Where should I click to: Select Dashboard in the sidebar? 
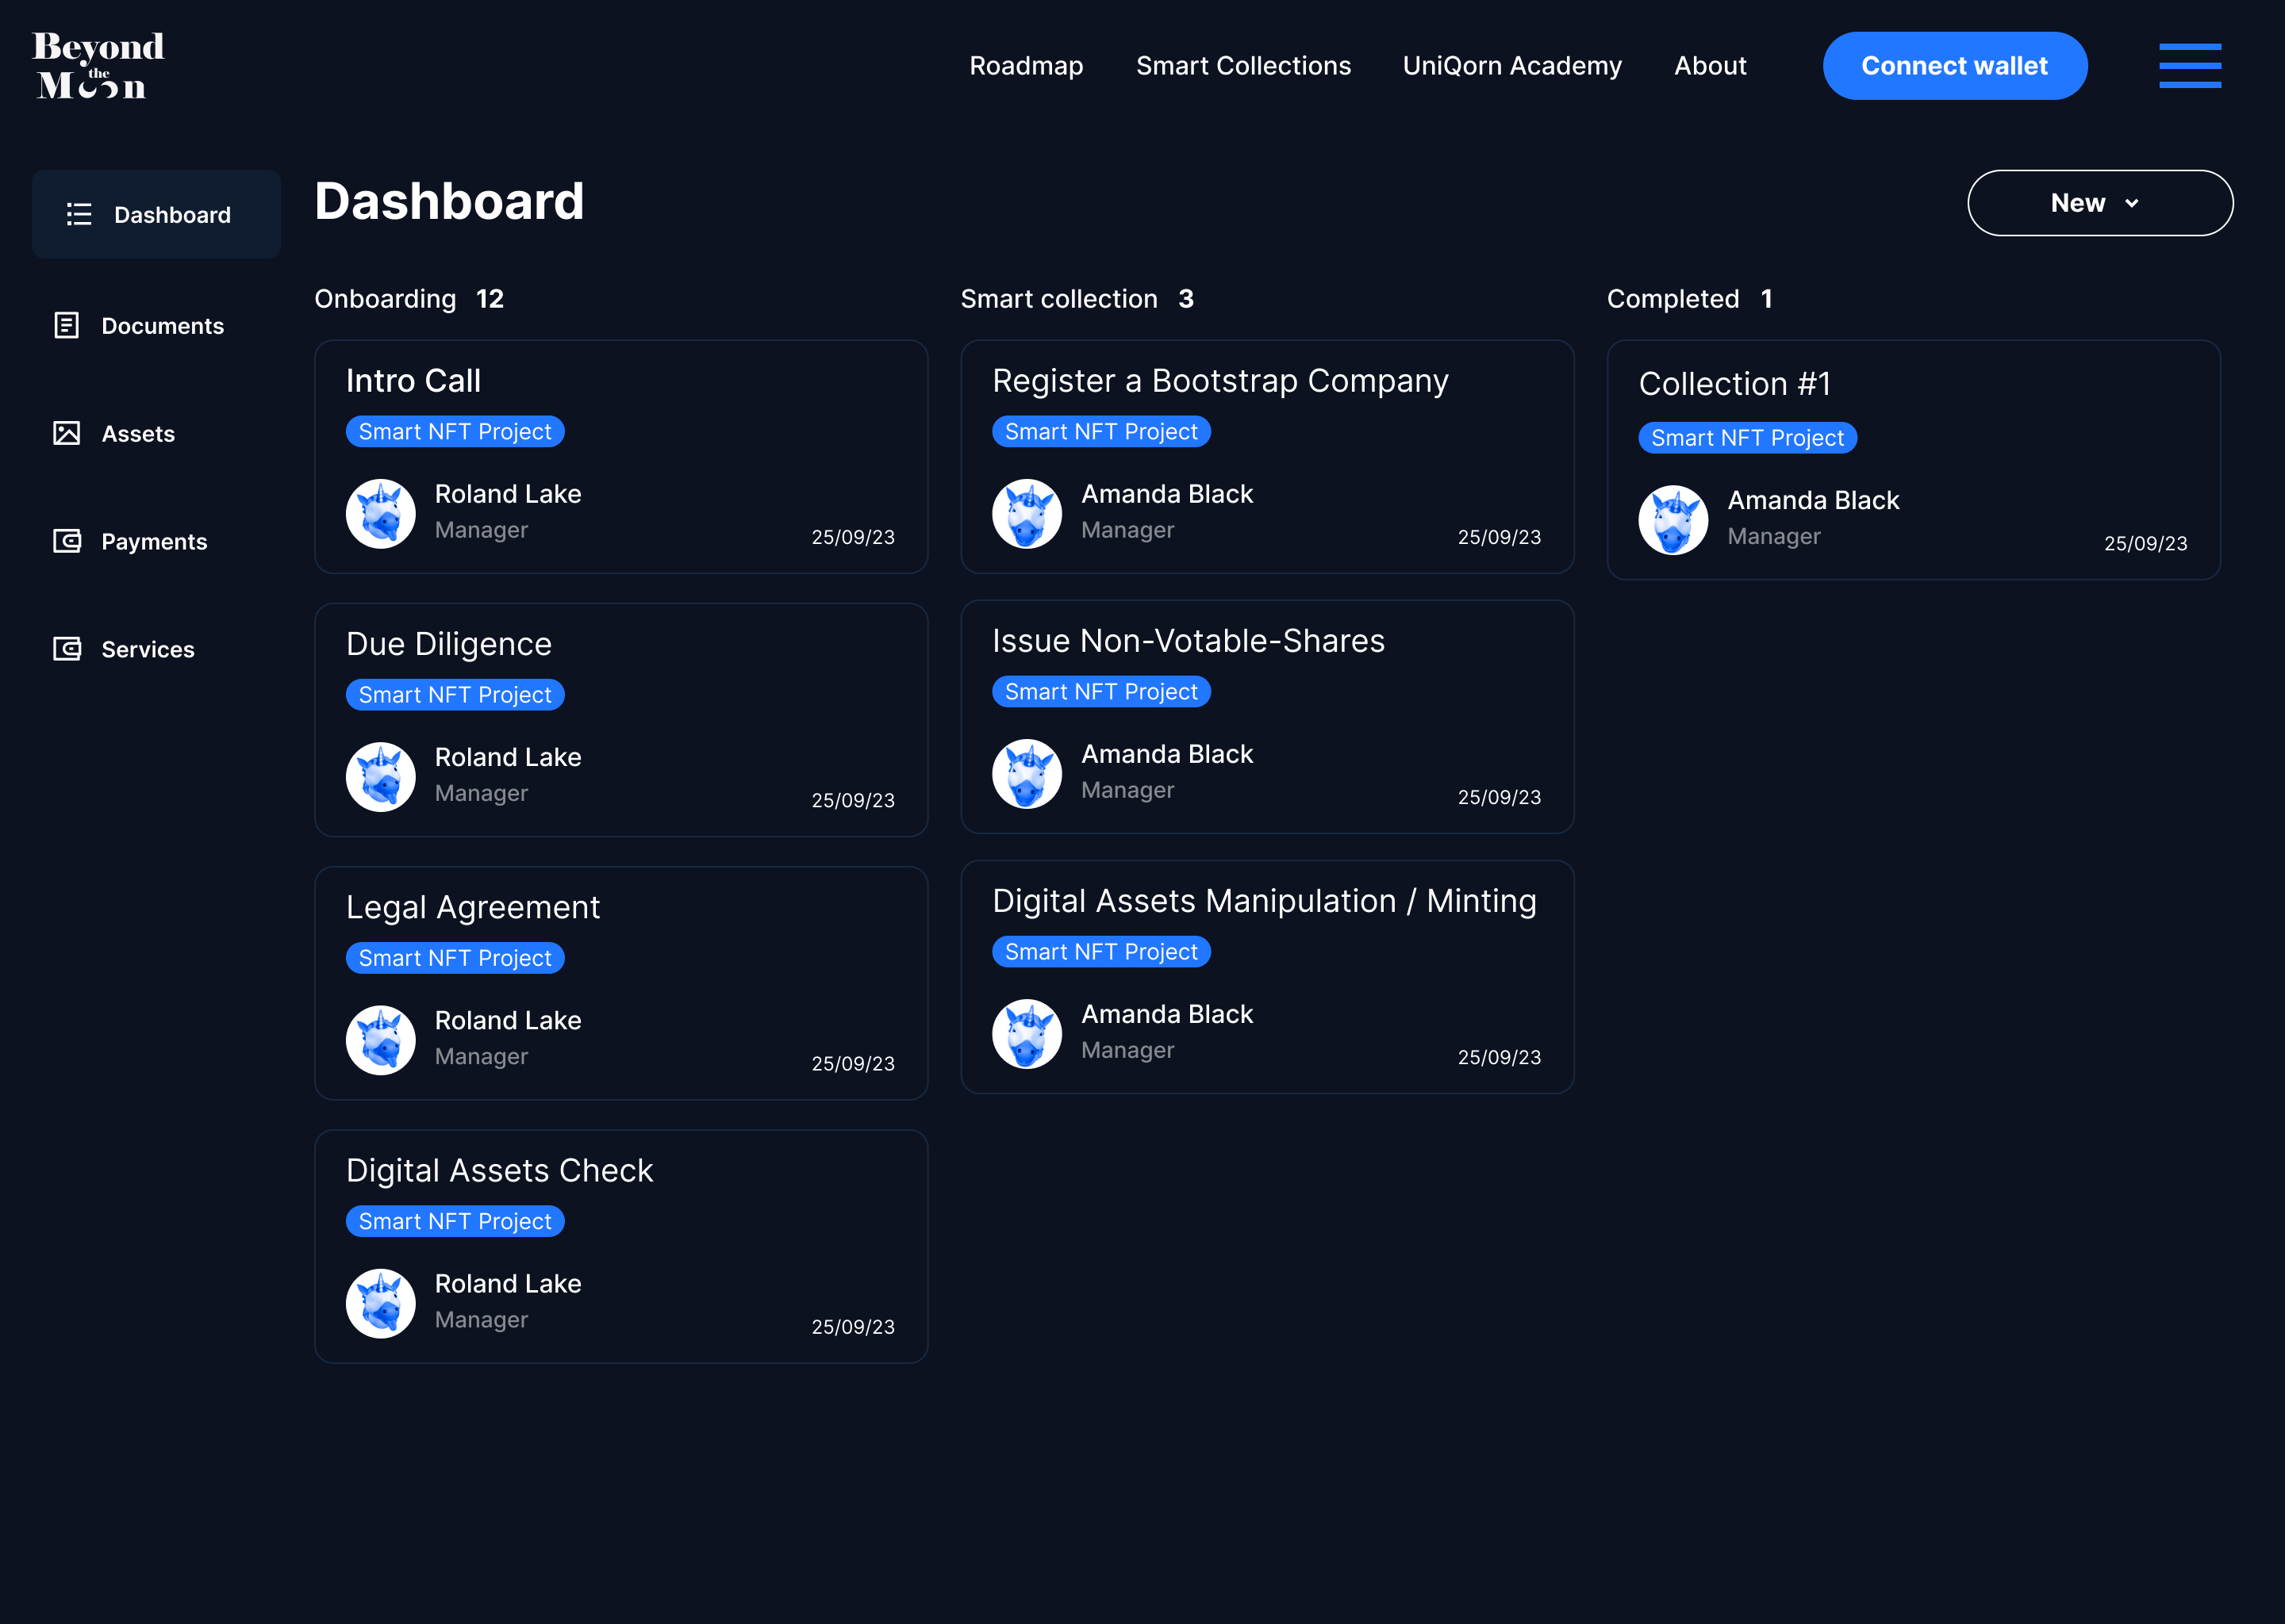point(156,214)
